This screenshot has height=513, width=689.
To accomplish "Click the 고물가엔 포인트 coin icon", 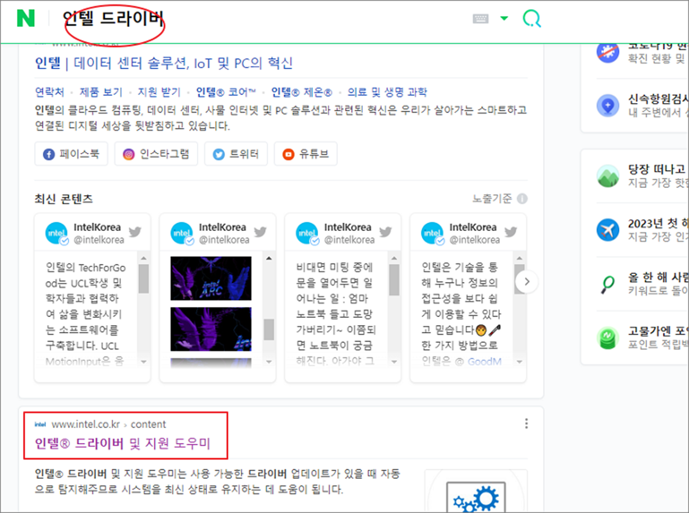I will [x=608, y=338].
